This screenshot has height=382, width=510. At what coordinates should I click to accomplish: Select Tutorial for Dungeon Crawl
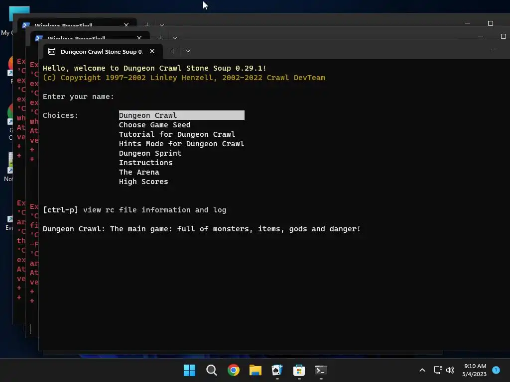pyautogui.click(x=177, y=134)
